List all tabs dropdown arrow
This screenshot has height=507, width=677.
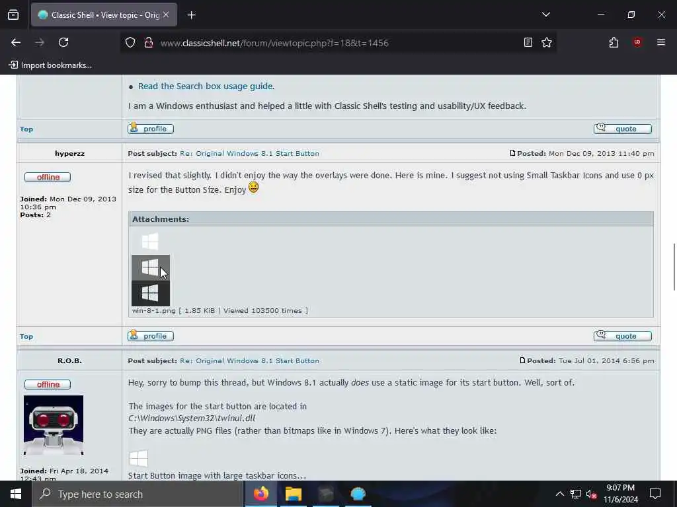coord(545,15)
